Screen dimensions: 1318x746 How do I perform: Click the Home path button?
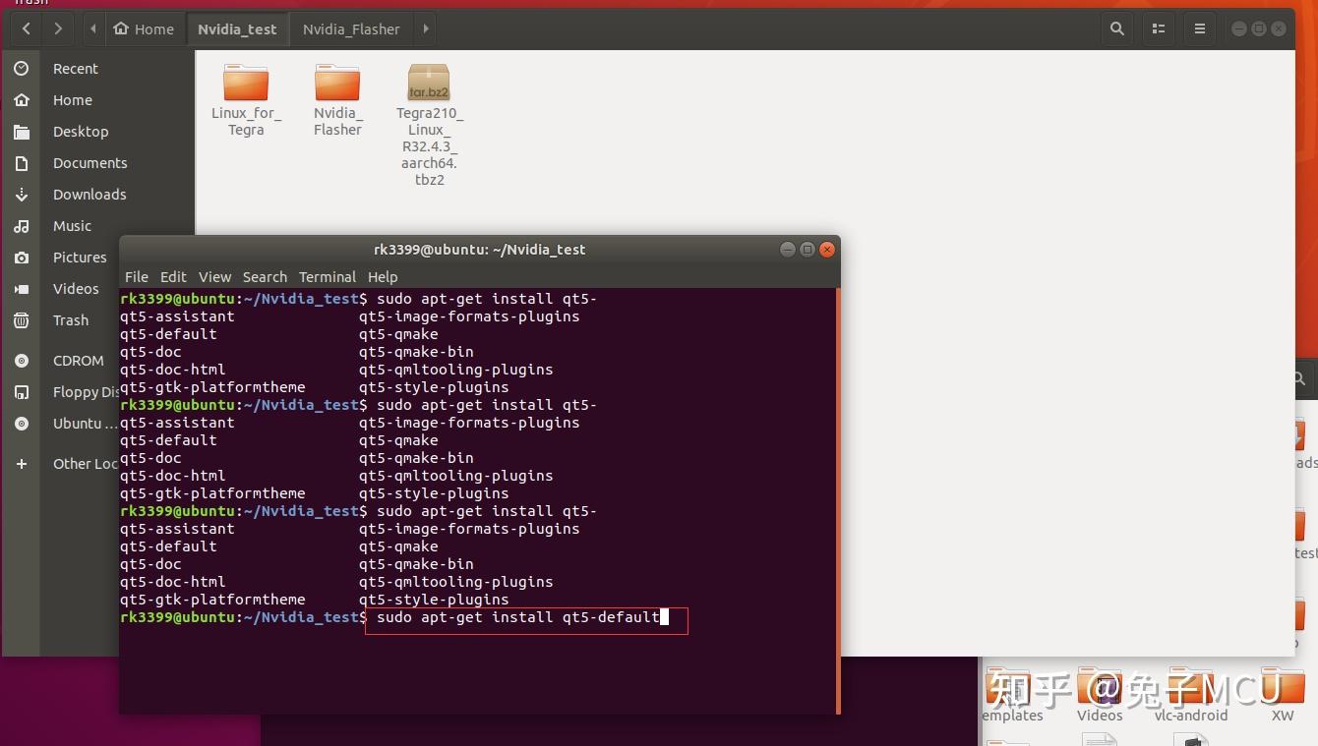tap(144, 29)
